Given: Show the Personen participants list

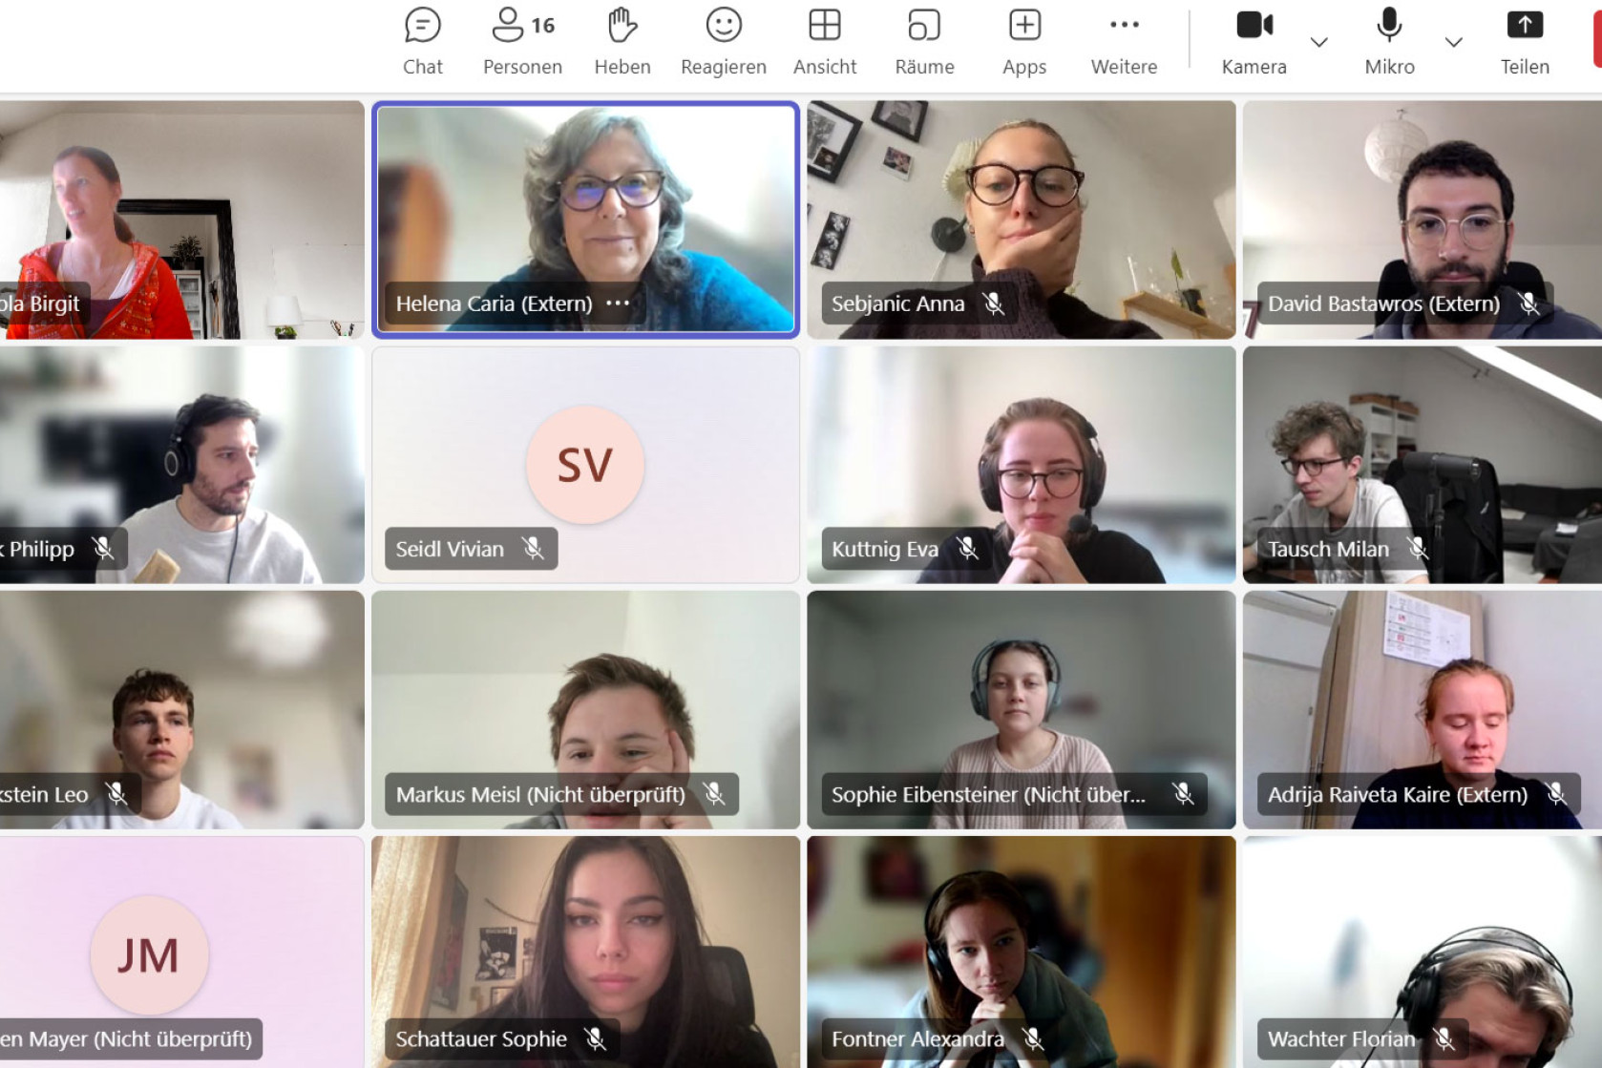Looking at the screenshot, I should coord(522,41).
